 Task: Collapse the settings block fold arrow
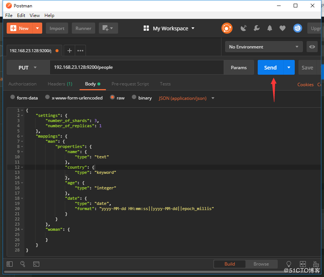pos(22,116)
